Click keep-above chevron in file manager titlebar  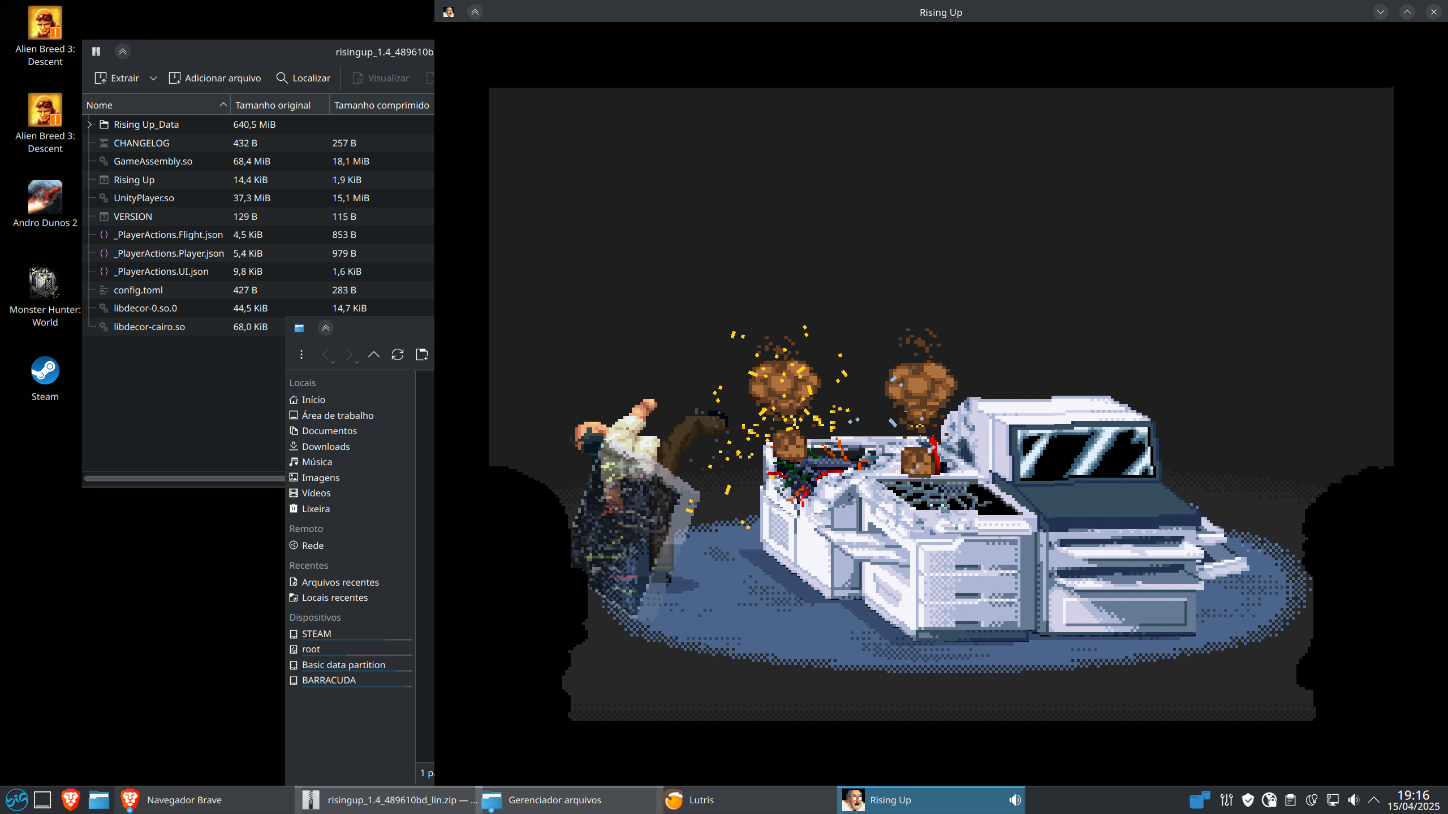326,328
